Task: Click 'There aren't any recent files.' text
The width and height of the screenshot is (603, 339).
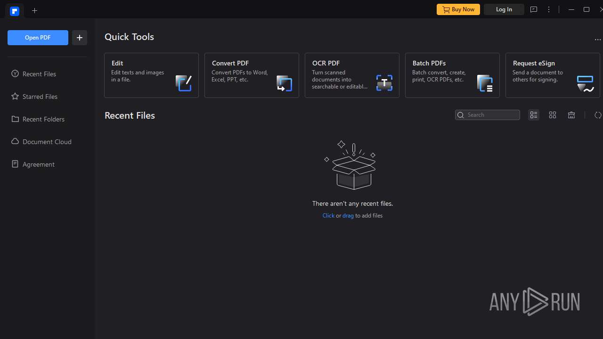Action: pos(352,203)
